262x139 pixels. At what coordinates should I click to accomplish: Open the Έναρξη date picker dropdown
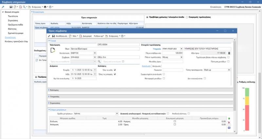tap(95, 70)
